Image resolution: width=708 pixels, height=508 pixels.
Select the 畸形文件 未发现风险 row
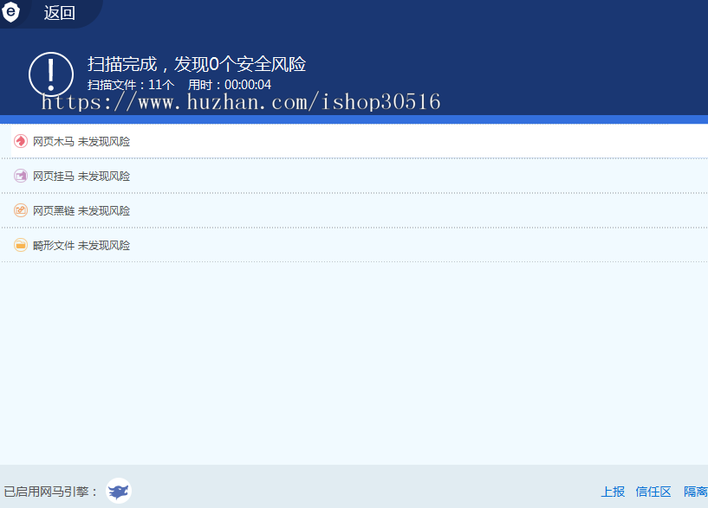point(354,245)
